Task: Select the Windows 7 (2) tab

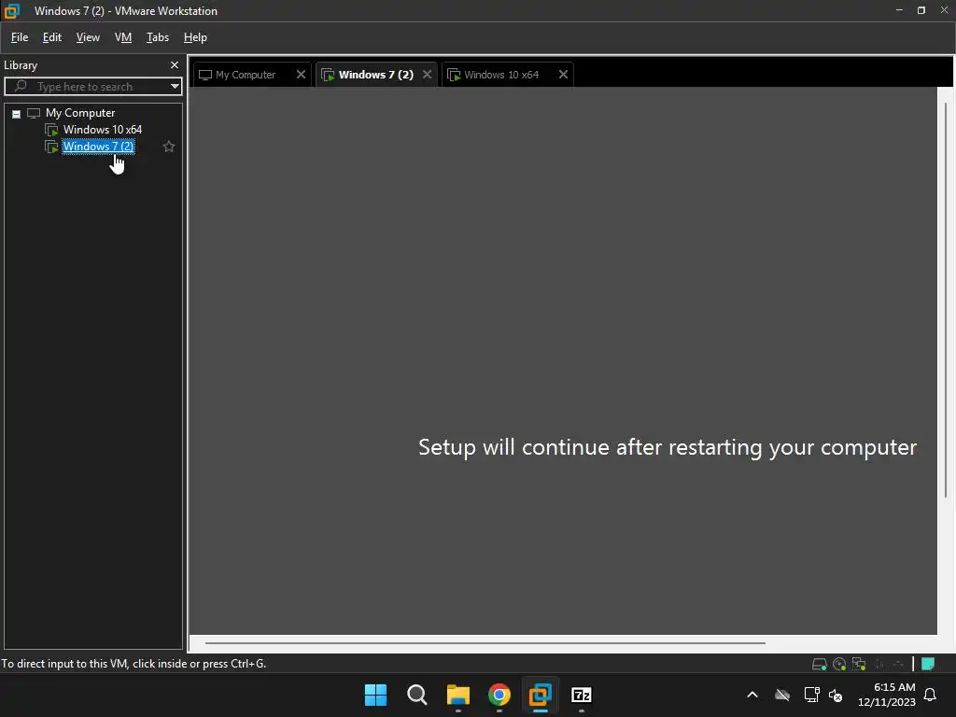Action: click(375, 75)
